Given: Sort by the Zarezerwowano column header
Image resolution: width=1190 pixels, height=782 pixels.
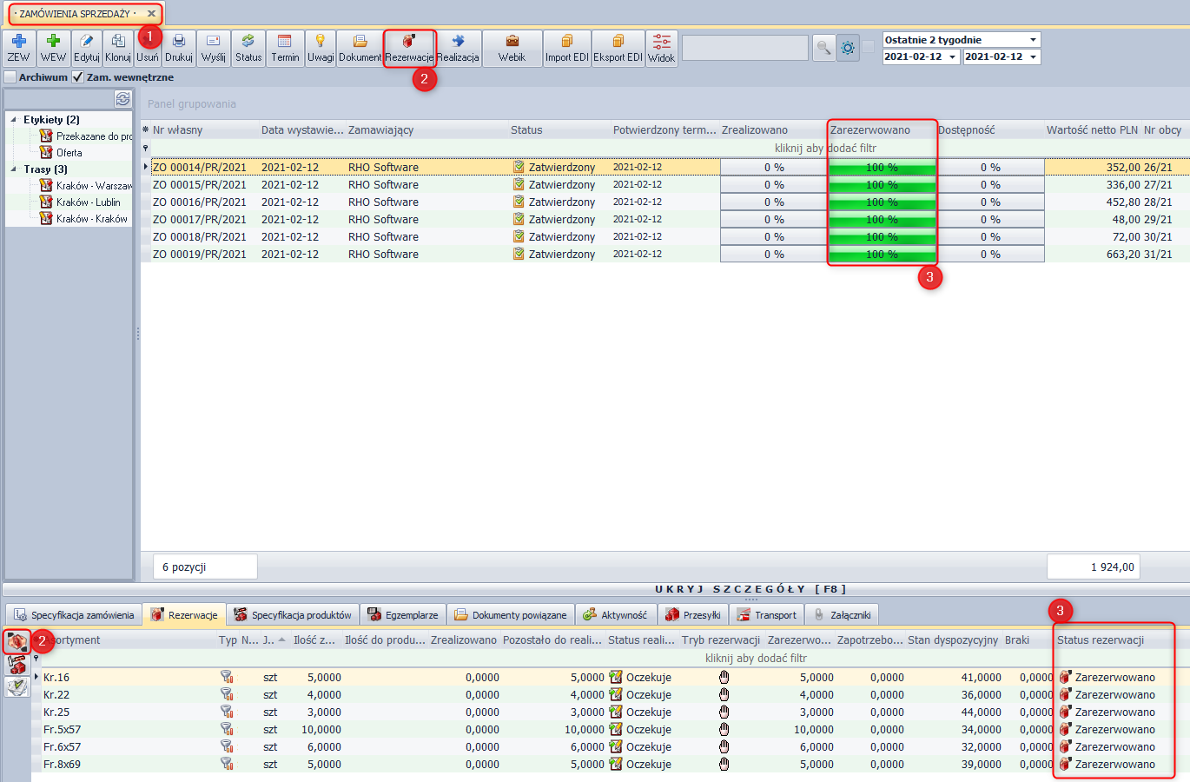Looking at the screenshot, I should [x=870, y=130].
